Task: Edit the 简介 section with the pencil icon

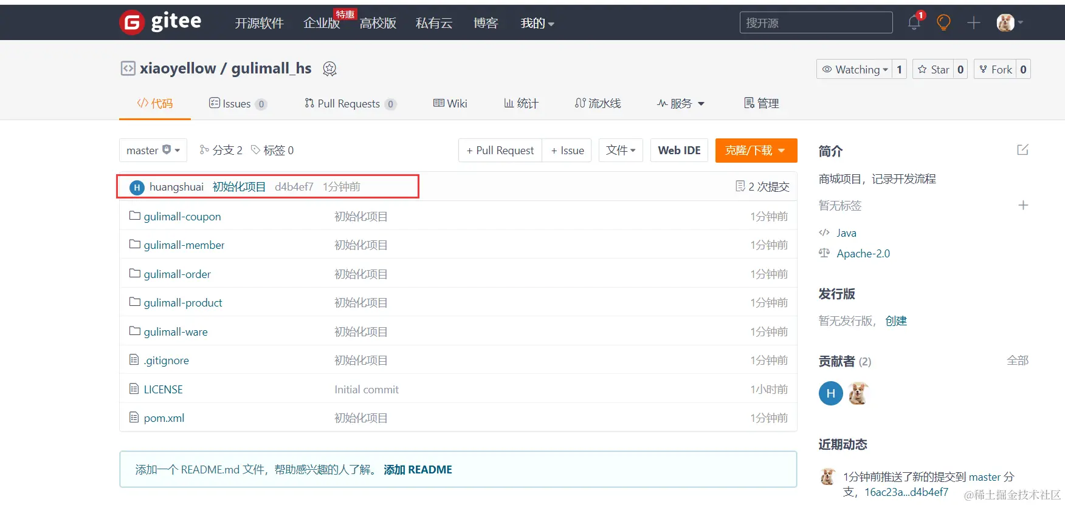Action: (1022, 150)
